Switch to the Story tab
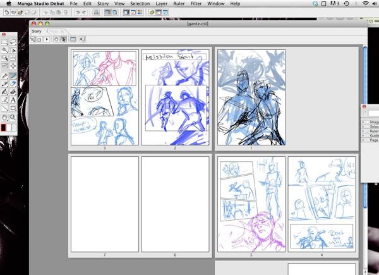Viewport: 379px width, 275px height. (x=36, y=31)
